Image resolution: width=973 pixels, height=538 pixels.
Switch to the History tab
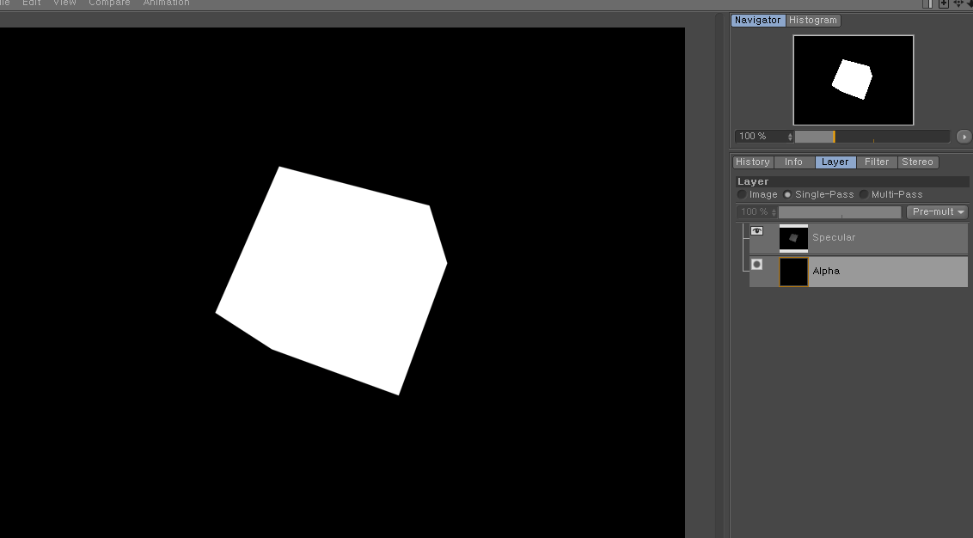click(752, 162)
